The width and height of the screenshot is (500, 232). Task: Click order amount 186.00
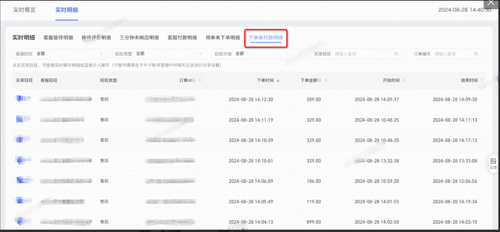tap(314, 181)
